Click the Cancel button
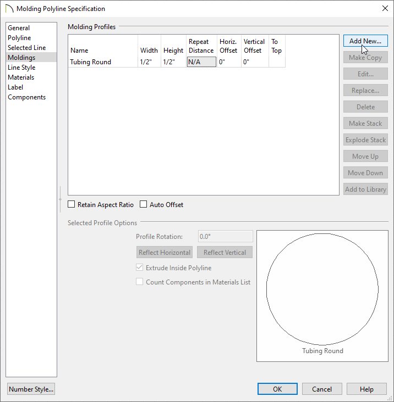 [322, 389]
